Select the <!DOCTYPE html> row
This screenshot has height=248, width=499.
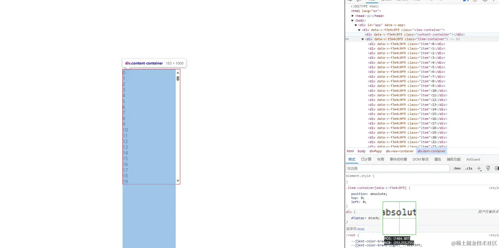(365, 6)
